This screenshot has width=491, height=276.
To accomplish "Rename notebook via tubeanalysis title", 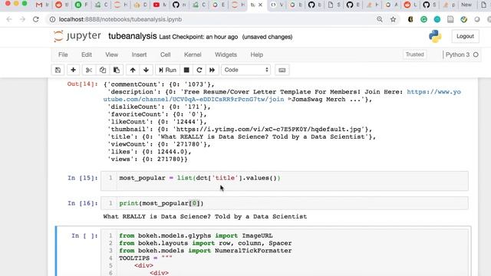I will pos(133,36).
